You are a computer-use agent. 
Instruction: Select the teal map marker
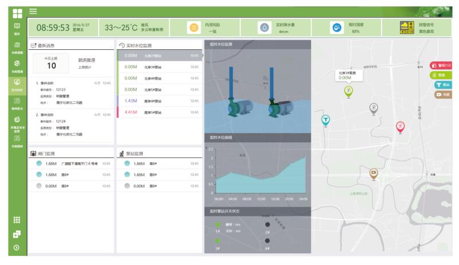[x=325, y=119]
